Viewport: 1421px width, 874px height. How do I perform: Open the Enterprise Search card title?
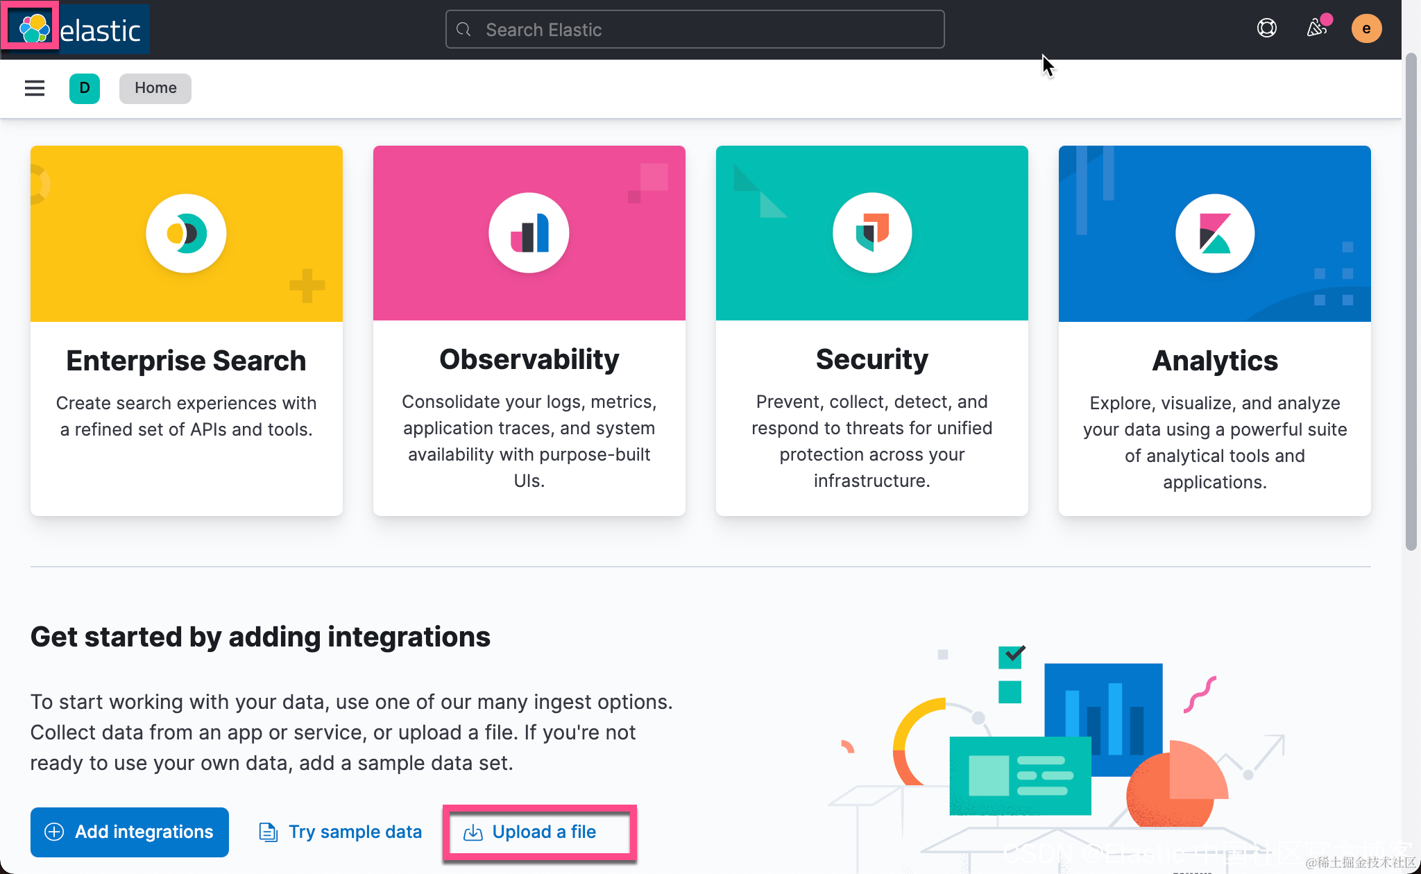[x=186, y=361]
